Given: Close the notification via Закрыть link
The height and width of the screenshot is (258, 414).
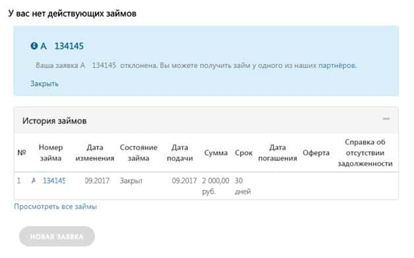Looking at the screenshot, I should pos(44,84).
